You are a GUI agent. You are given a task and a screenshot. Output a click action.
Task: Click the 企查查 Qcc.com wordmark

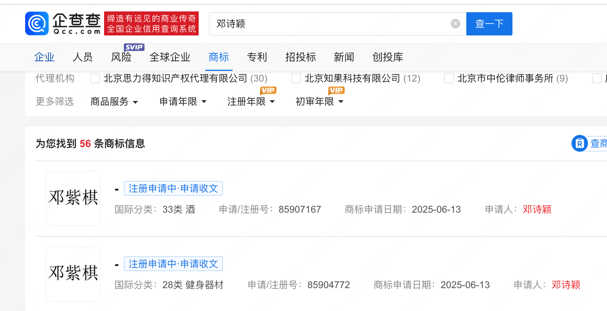pyautogui.click(x=77, y=23)
